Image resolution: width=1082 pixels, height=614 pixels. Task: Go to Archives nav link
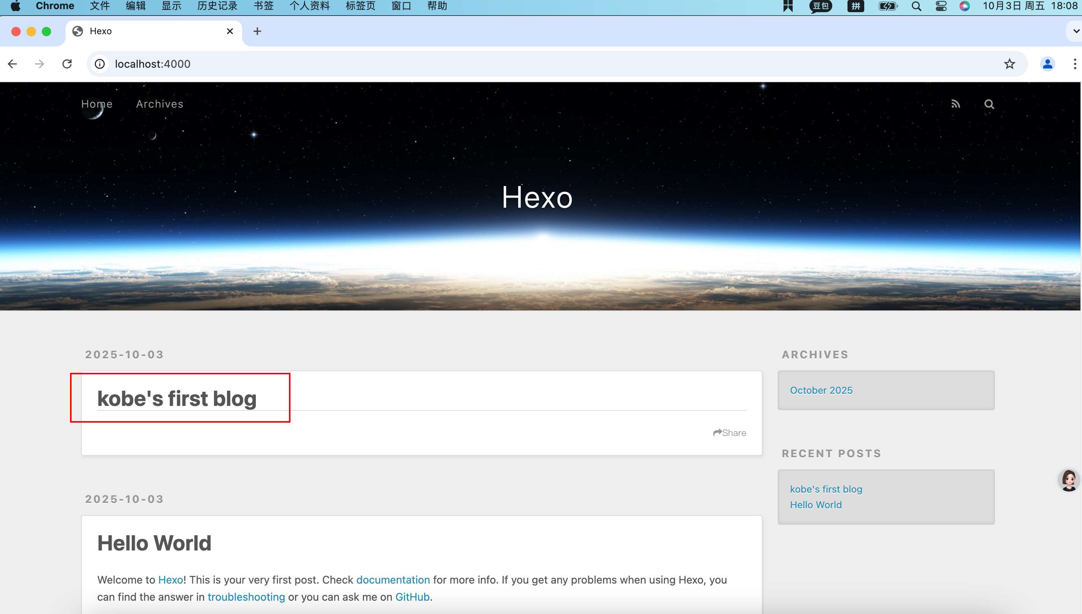point(160,104)
